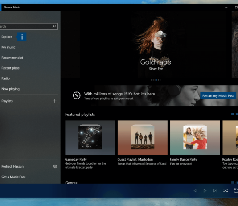Image resolution: width=238 pixels, height=206 pixels.
Task: Click 'With millions of songs' banner text
Action: pos(119,94)
